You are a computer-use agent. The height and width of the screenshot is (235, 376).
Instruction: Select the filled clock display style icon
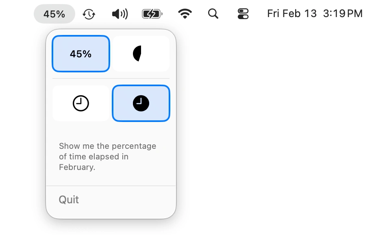point(141,103)
